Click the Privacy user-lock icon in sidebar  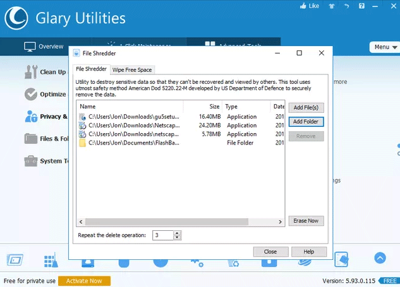(31, 117)
